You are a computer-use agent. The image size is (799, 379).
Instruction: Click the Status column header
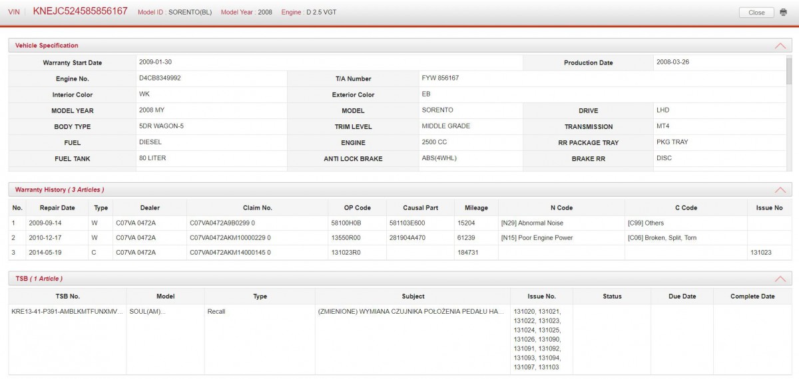tap(612, 297)
